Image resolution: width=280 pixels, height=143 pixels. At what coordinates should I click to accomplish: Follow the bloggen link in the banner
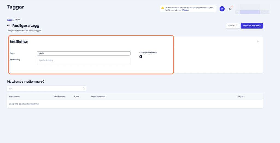(185, 10)
